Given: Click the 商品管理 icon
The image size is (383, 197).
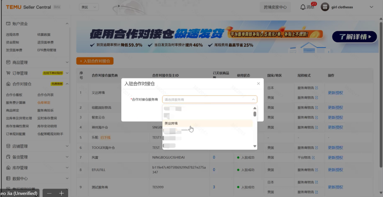Looking at the screenshot, I should click(8, 62).
